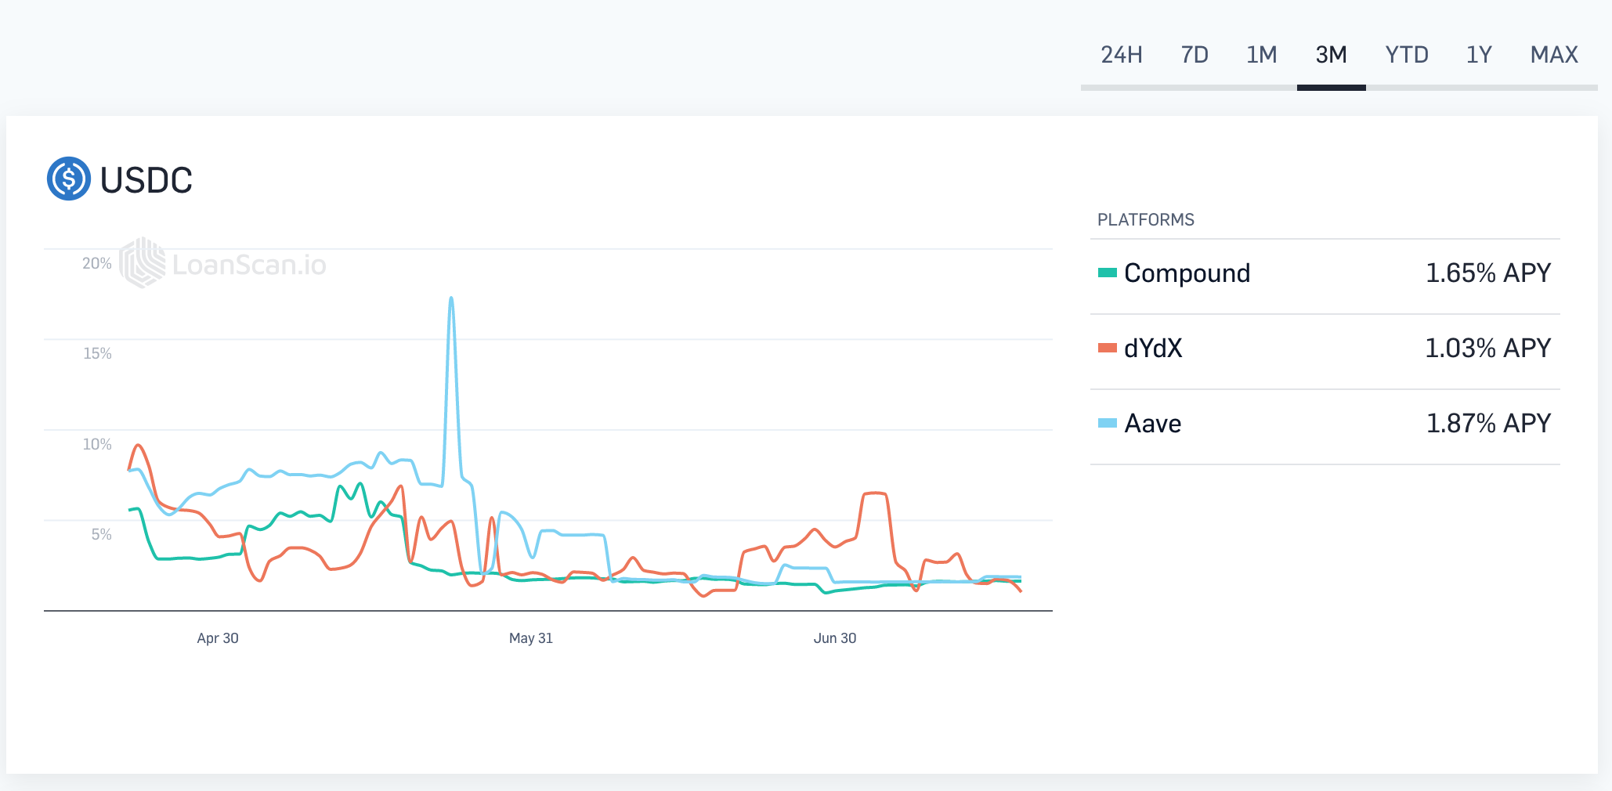1612x791 pixels.
Task: Show the 1Y time range
Action: 1479,55
